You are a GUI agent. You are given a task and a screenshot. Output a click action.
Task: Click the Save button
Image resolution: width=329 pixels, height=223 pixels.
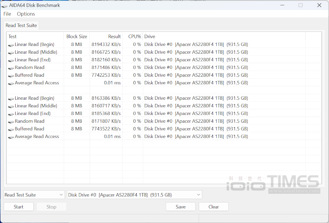(x=181, y=207)
